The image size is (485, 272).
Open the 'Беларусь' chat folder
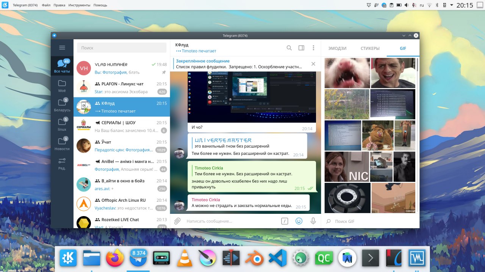click(62, 105)
